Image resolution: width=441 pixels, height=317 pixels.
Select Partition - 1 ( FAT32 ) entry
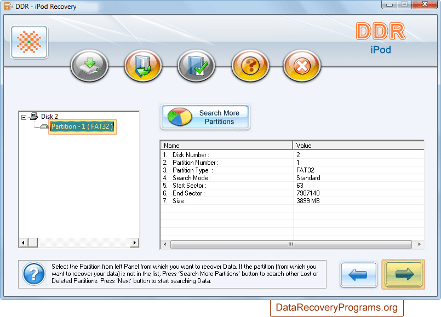tap(82, 126)
